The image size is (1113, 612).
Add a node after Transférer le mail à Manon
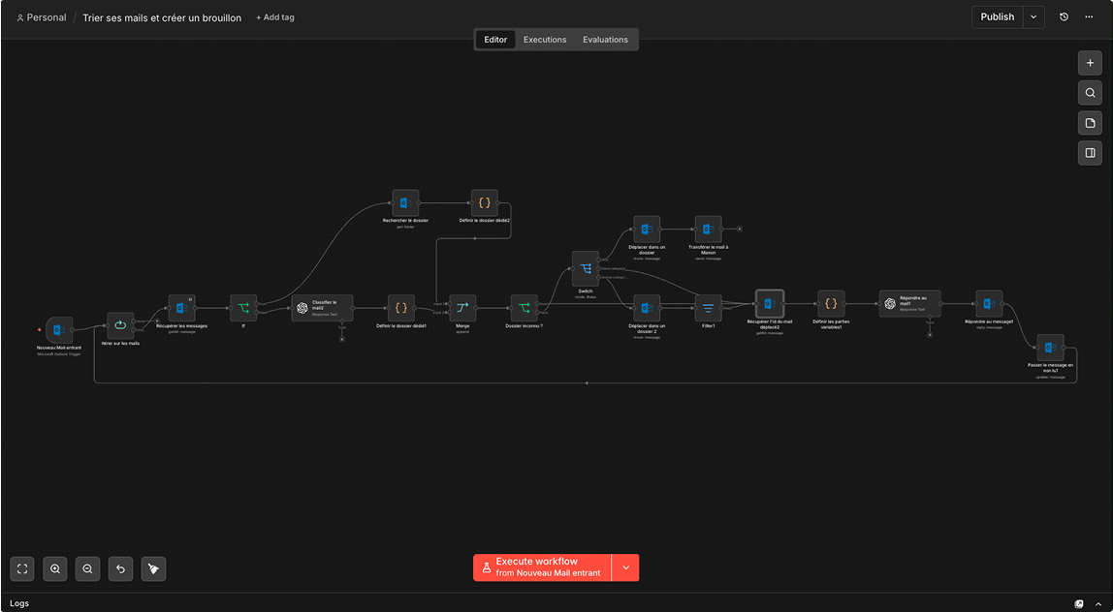(739, 229)
